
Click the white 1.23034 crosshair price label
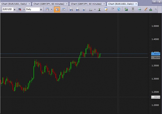[156, 97]
